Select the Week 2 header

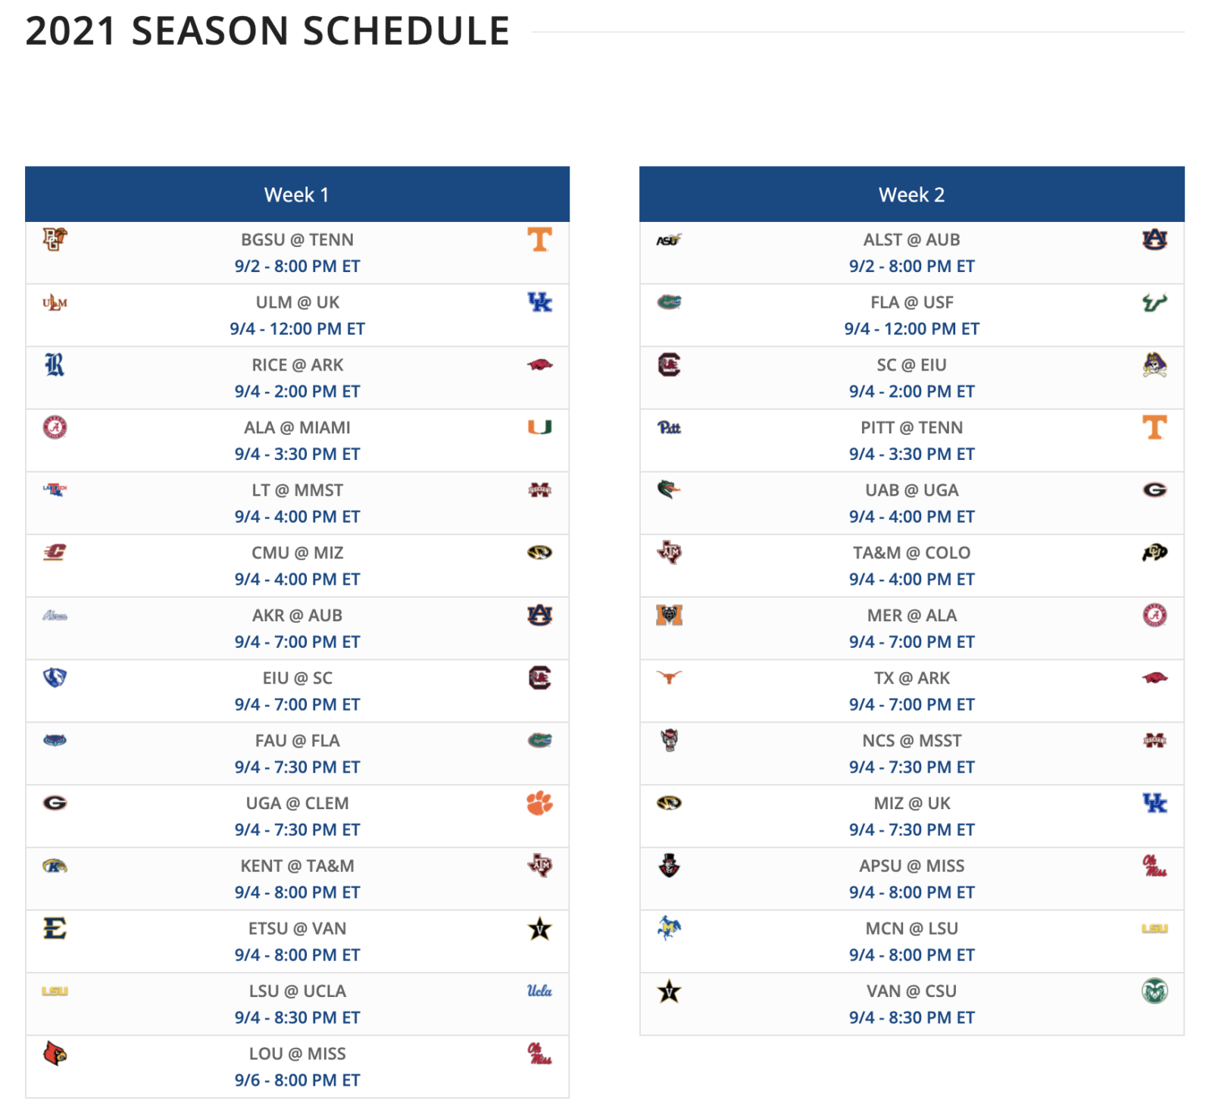pos(912,195)
